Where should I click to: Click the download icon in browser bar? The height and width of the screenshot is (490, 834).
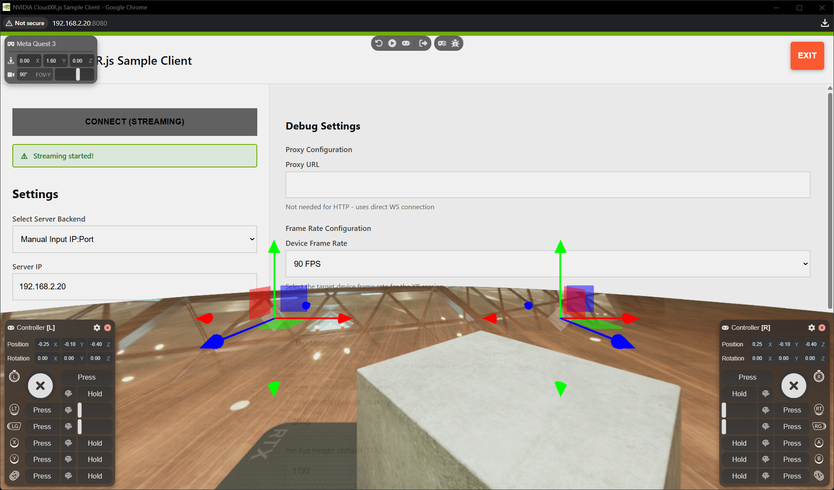pyautogui.click(x=825, y=23)
